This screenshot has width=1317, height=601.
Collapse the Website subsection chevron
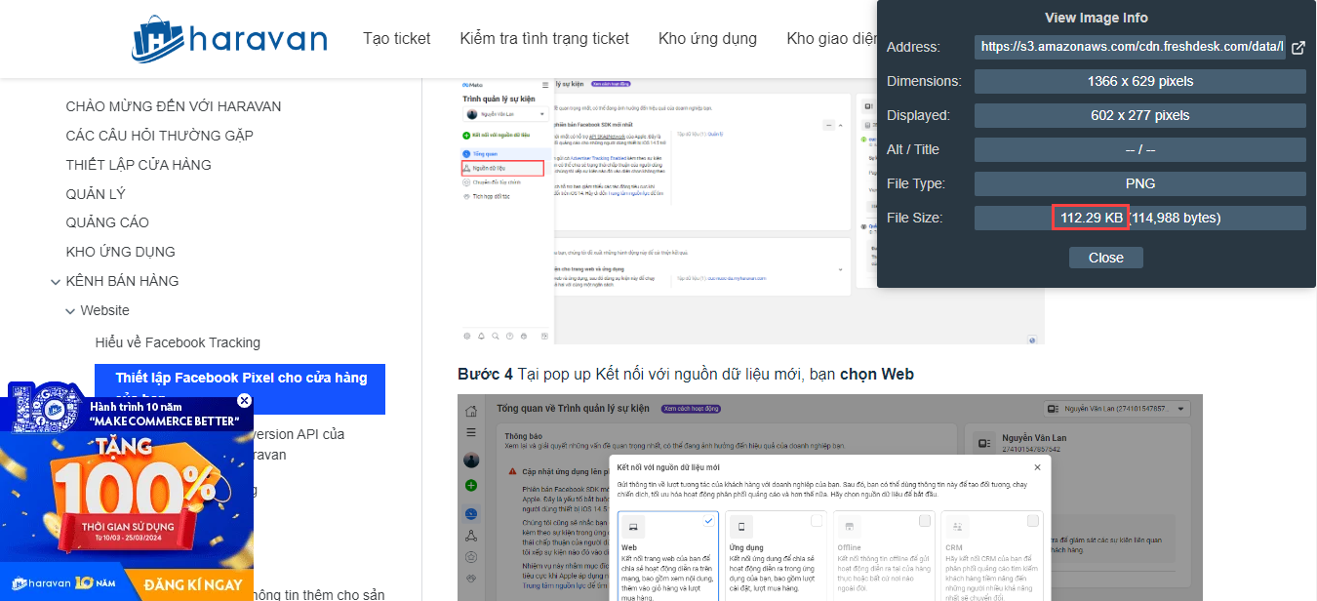70,311
